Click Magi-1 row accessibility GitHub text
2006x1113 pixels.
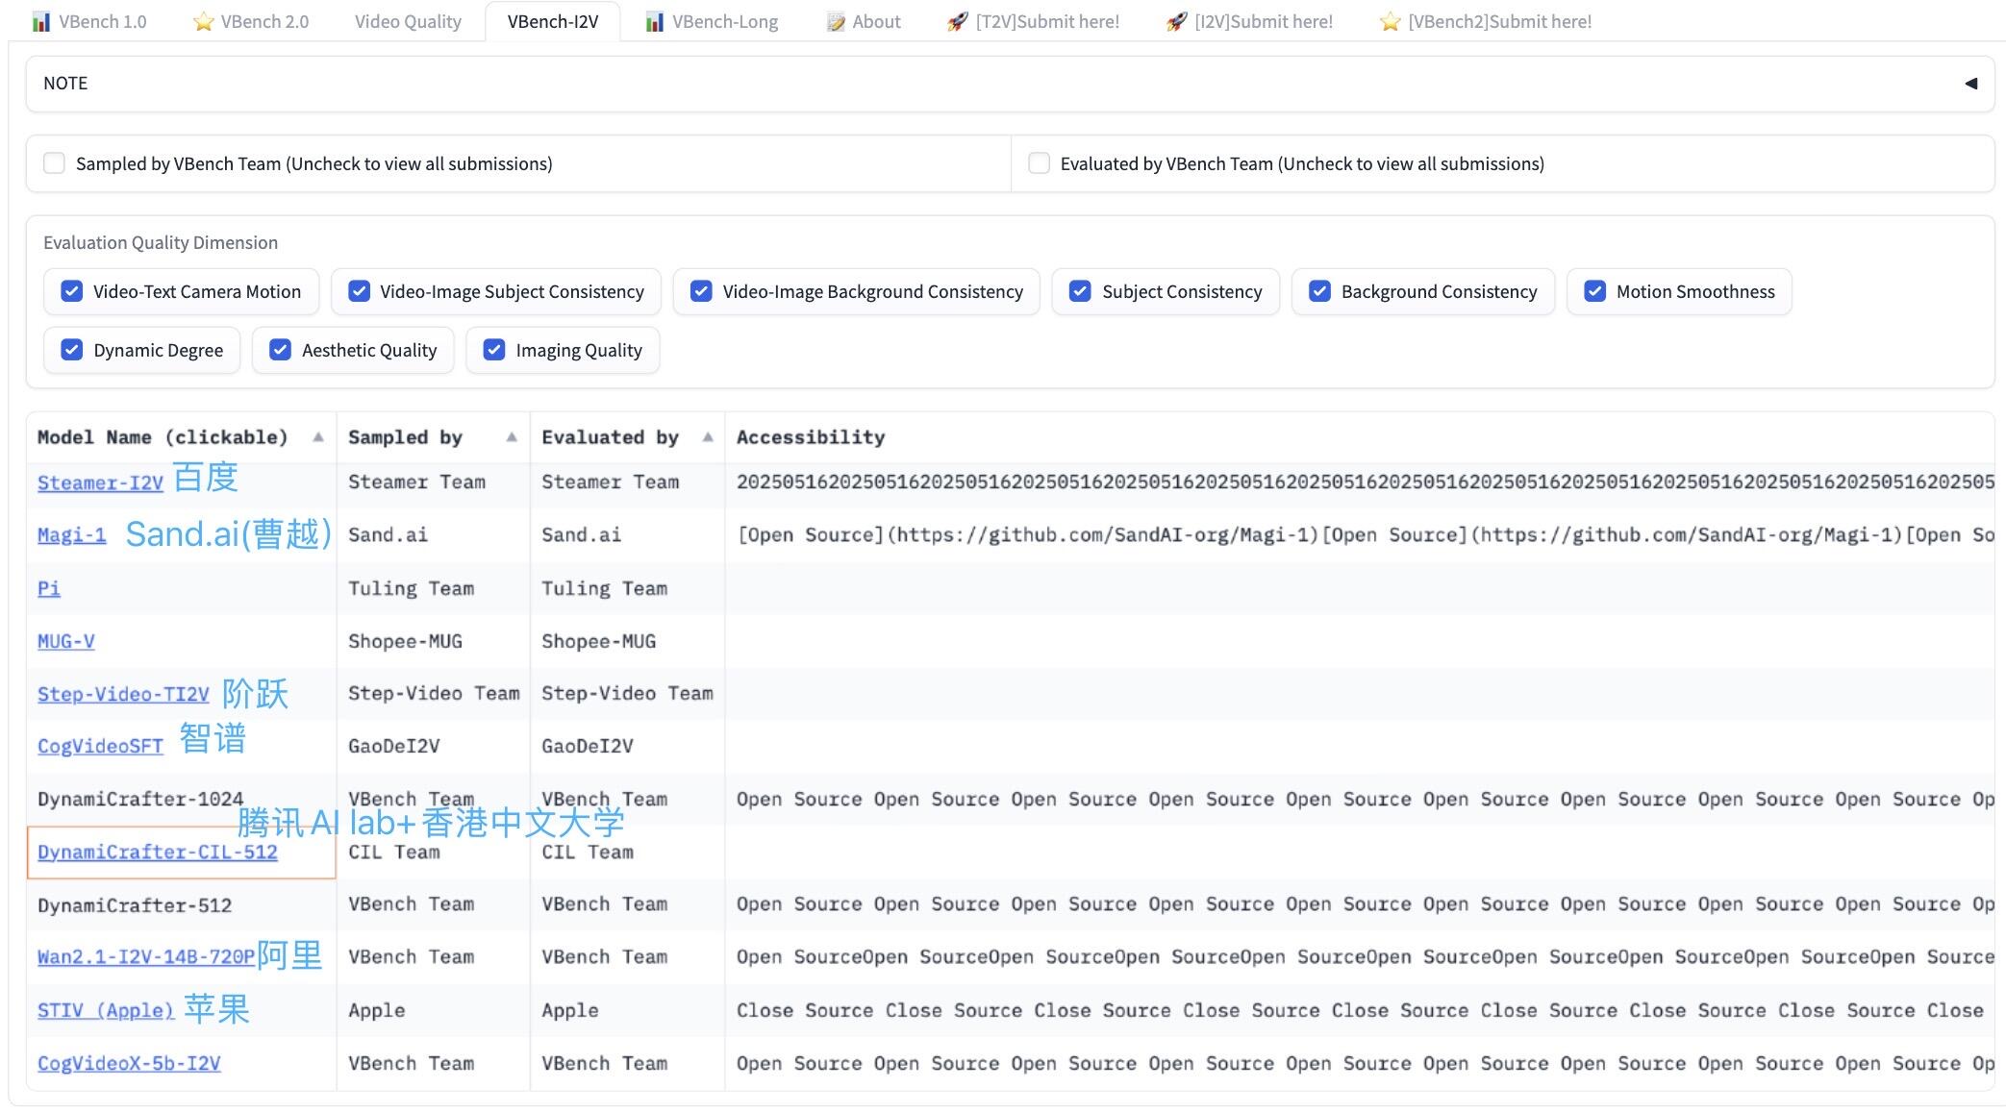coord(1366,535)
